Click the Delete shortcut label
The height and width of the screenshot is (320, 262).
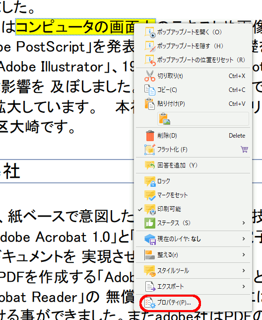(237, 136)
